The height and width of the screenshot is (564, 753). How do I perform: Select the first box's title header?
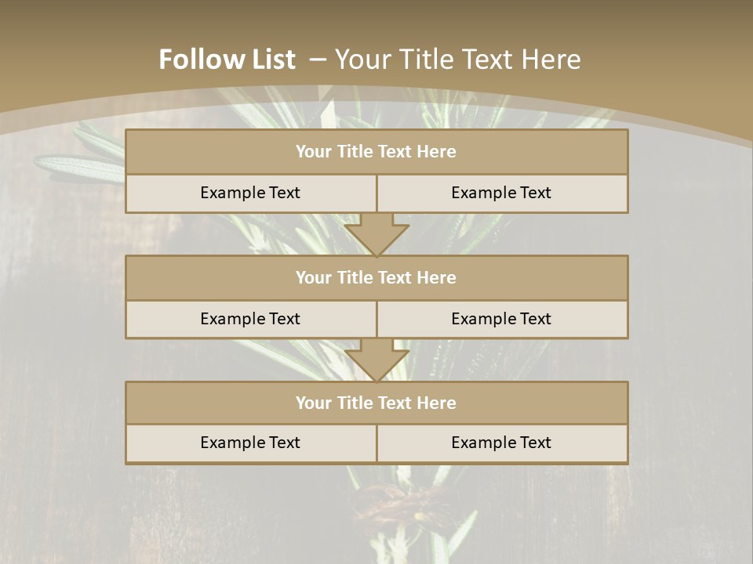[x=376, y=152]
